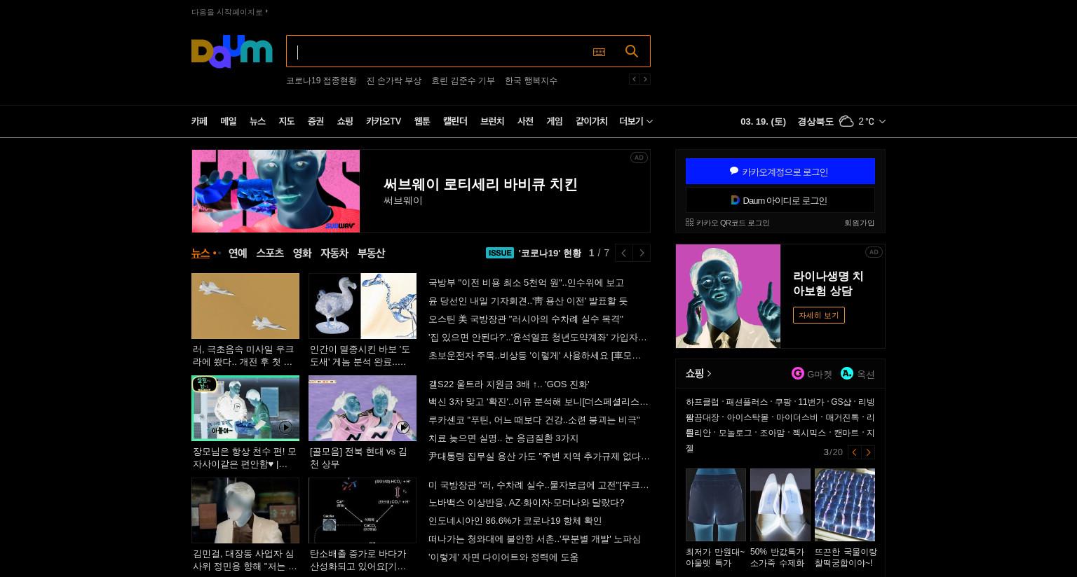Click the AD badge on Subway banner

tap(639, 158)
